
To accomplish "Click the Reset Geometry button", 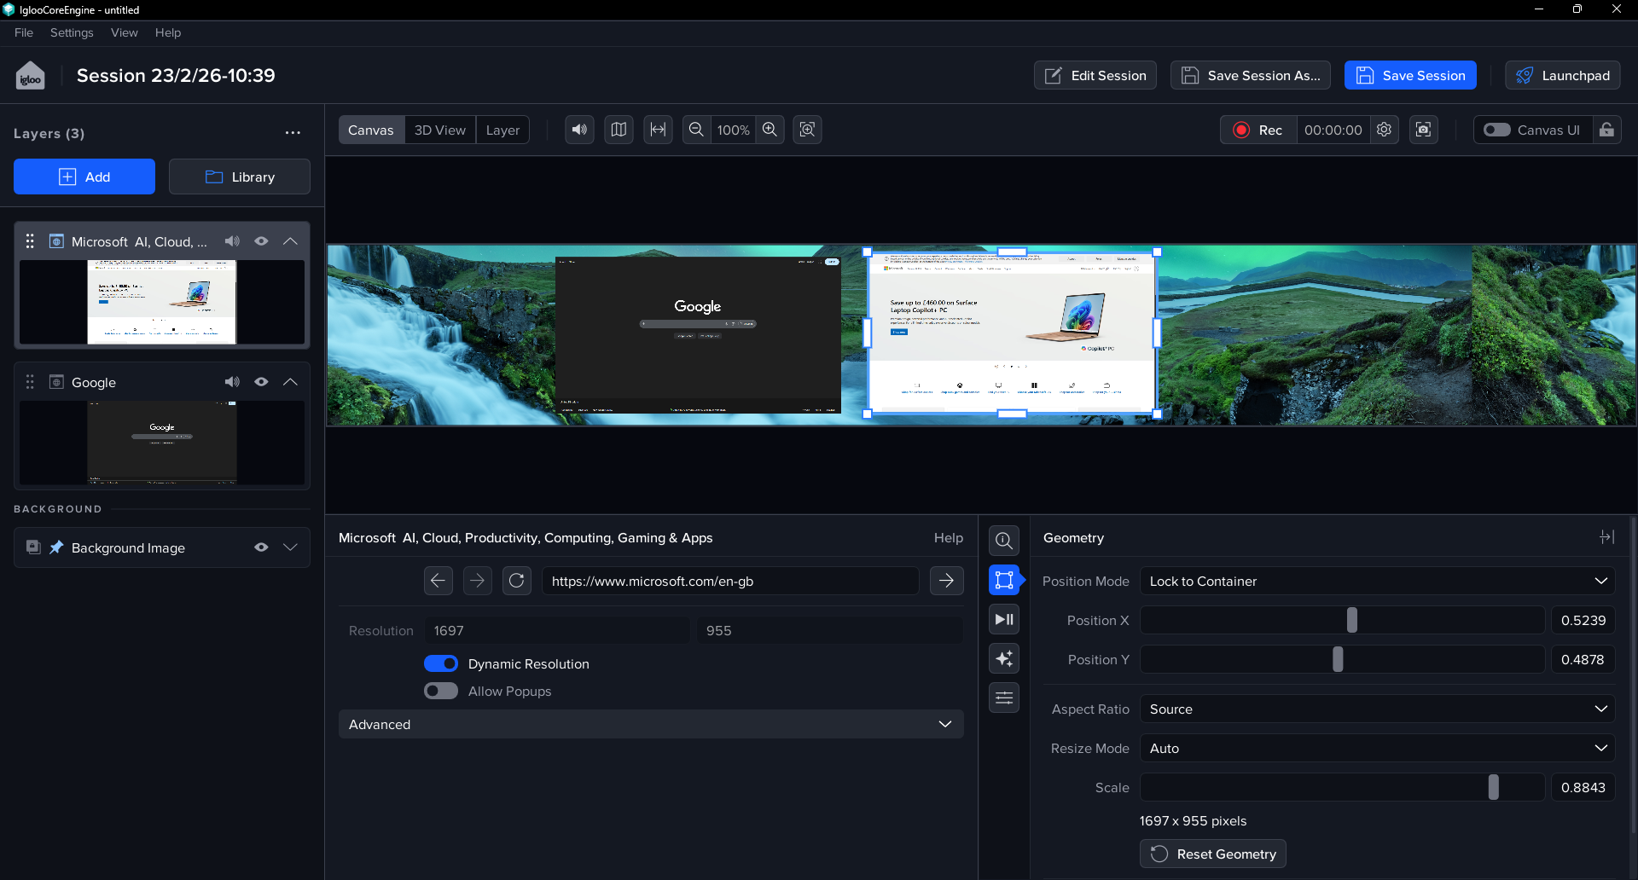I will (x=1212, y=854).
